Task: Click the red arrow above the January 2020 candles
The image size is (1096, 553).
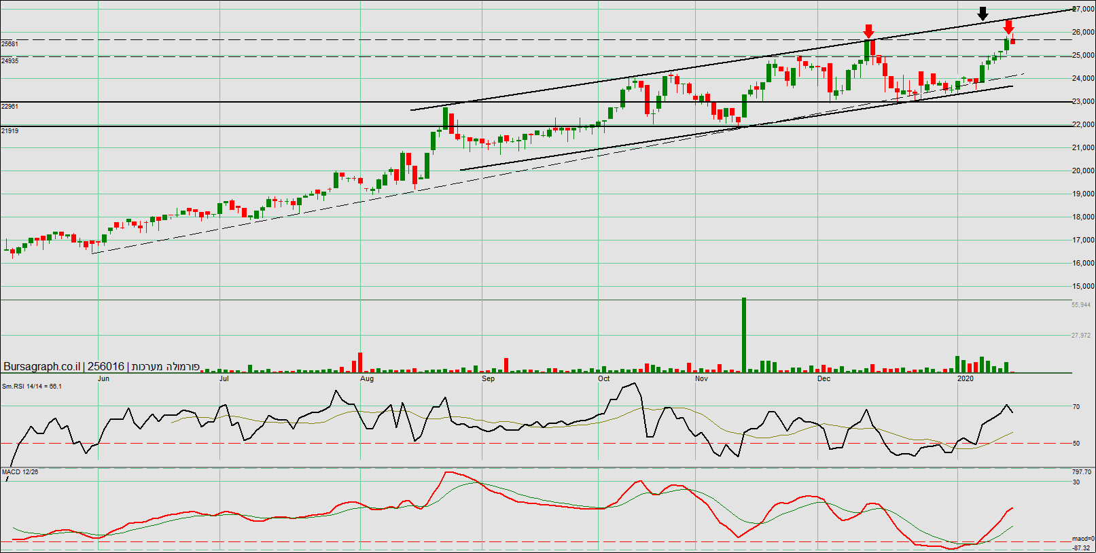Action: [1008, 27]
